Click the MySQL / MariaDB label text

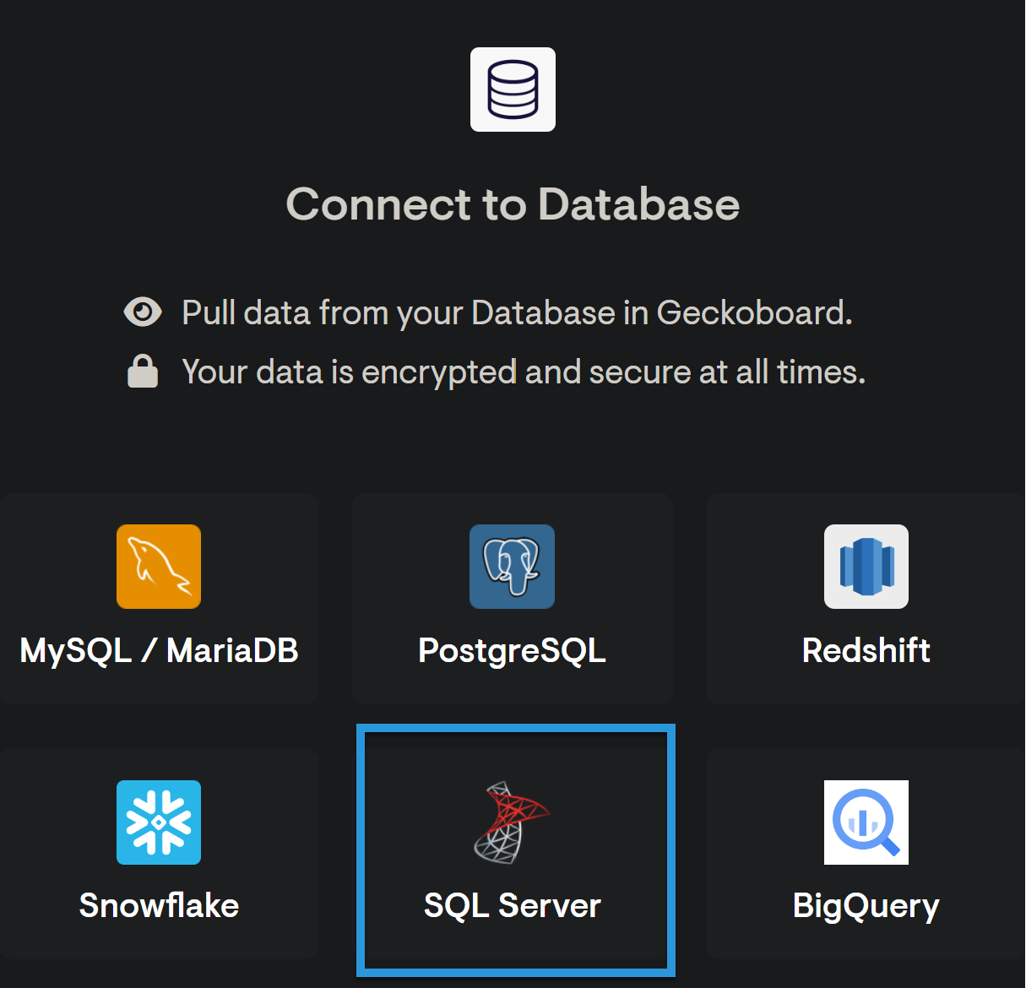click(x=159, y=650)
